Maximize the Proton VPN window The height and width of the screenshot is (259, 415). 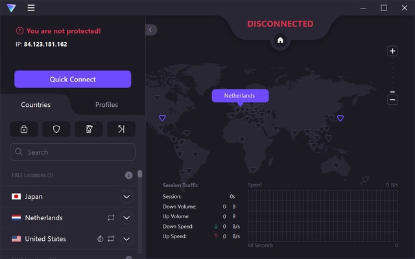[x=384, y=8]
